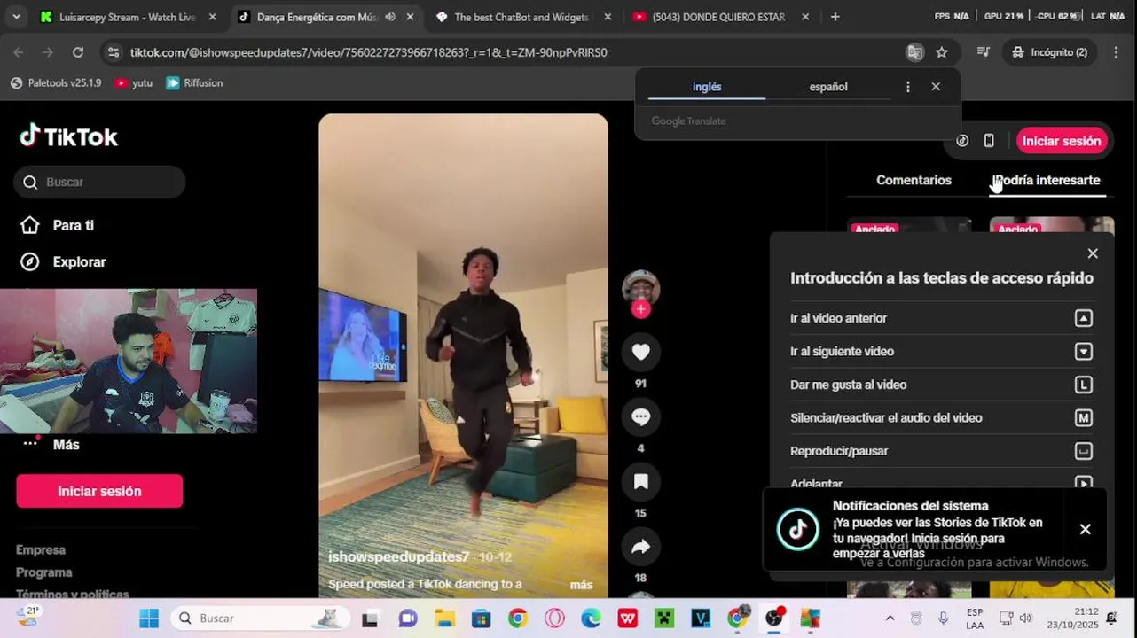Viewport: 1137px width, 638px height.
Task: Mute the TikTok tab with speaker icon
Action: [390, 17]
